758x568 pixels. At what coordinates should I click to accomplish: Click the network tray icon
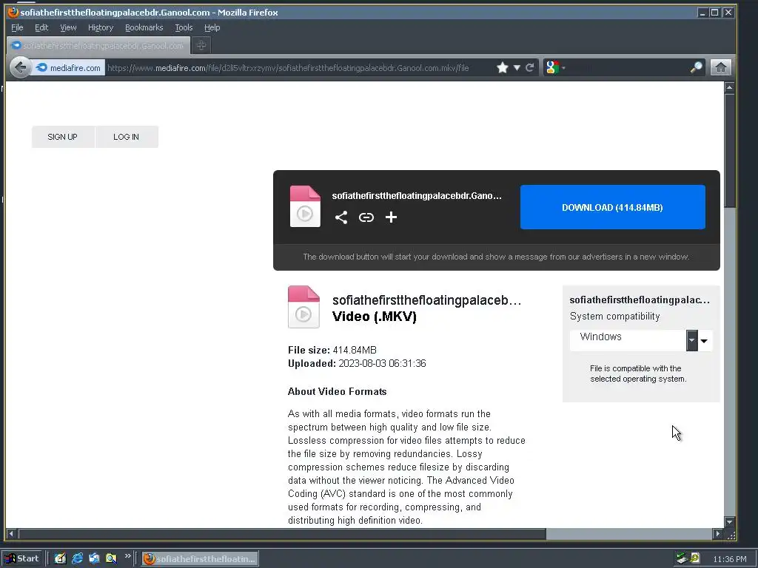click(x=682, y=559)
